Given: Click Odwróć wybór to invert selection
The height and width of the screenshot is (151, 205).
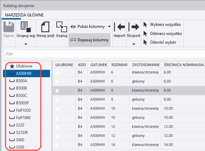Looking at the screenshot, I should point(159,42).
